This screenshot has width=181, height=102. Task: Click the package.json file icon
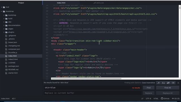pyautogui.click(x=6, y=66)
